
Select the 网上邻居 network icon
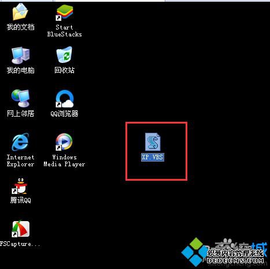click(20, 98)
